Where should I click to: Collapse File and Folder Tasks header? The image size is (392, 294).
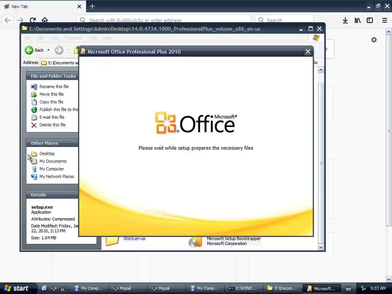[52, 76]
